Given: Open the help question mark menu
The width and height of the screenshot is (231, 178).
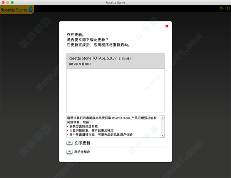Looking at the screenshot, I should click(228, 8).
